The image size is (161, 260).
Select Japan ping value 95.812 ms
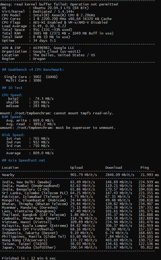150,248
